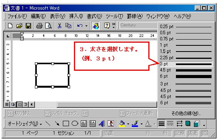Expand the Undo history dropdown arrow

[87, 26]
